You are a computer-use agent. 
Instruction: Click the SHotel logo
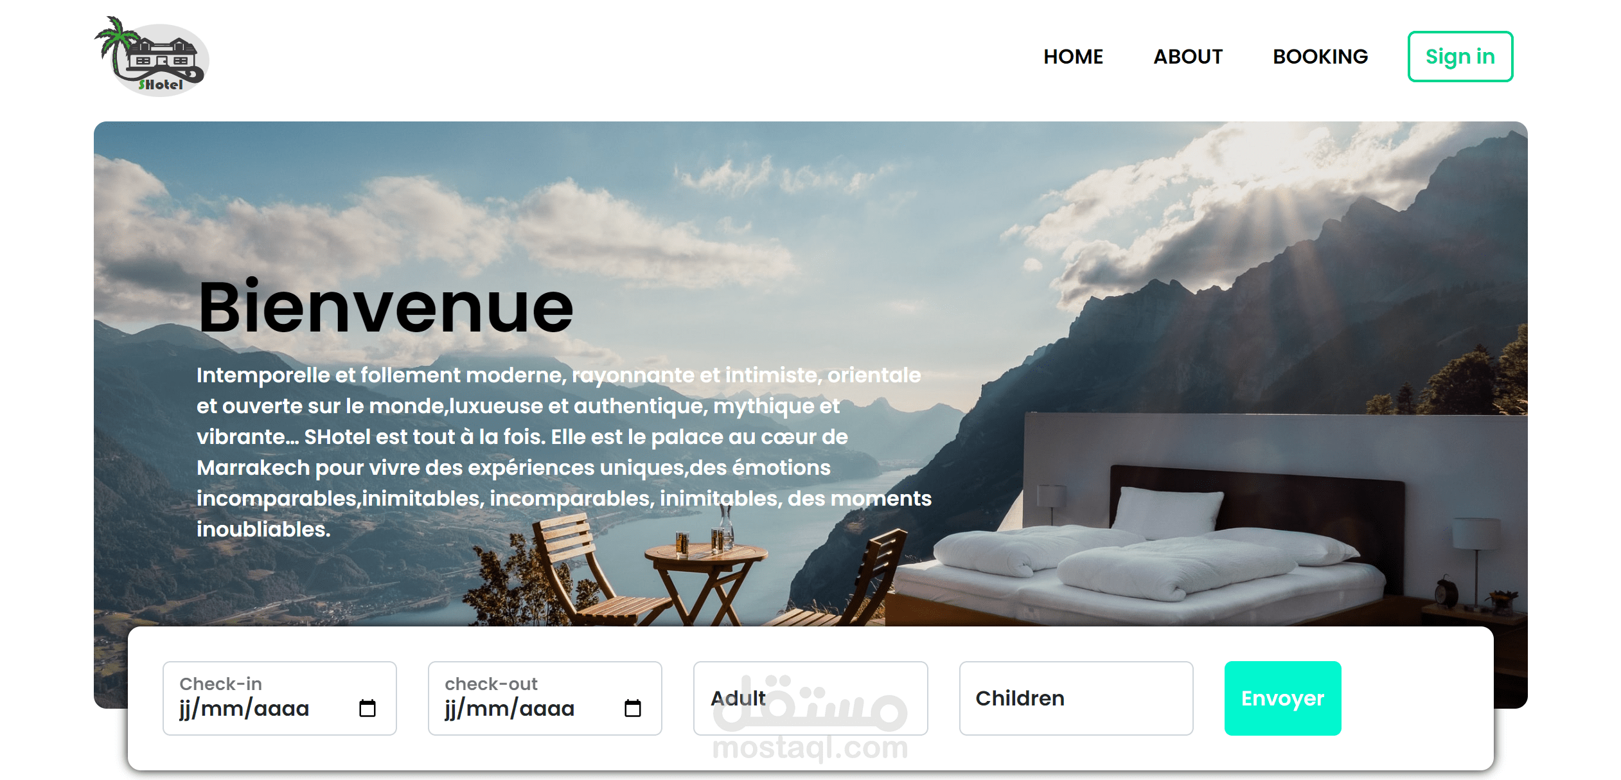point(152,57)
